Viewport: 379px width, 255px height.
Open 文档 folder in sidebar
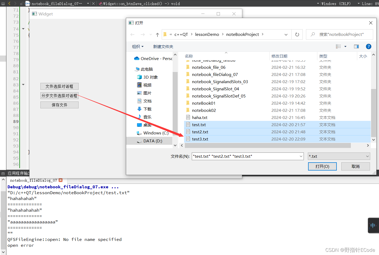coord(144,101)
